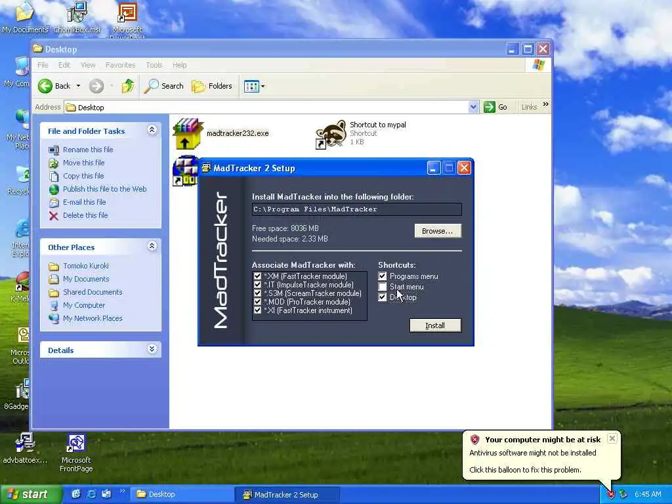Uncheck *.IT ImpulseTracker module association
This screenshot has width=672, height=504.
pos(257,285)
